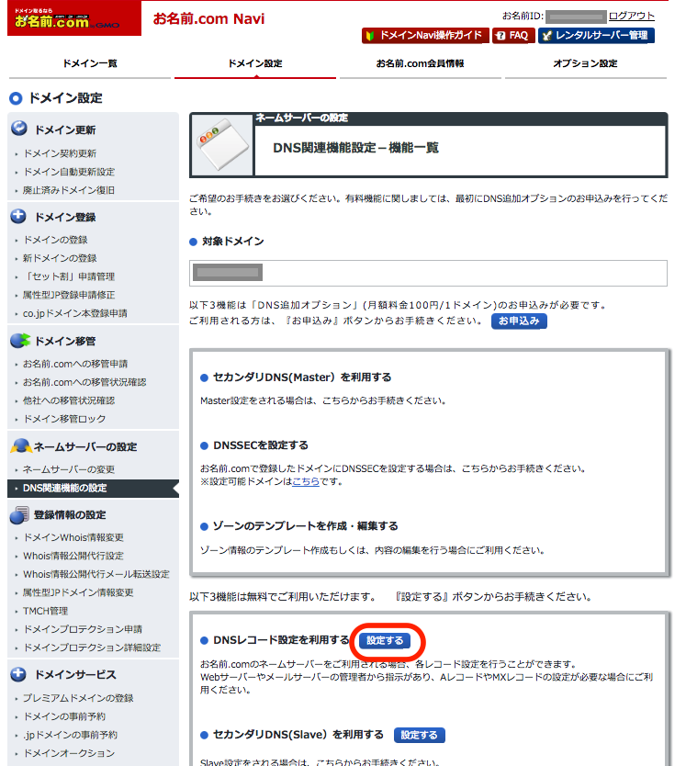The height and width of the screenshot is (766, 686).
Task: Click the ドメイン登録 plus icon
Action: pyautogui.click(x=18, y=216)
